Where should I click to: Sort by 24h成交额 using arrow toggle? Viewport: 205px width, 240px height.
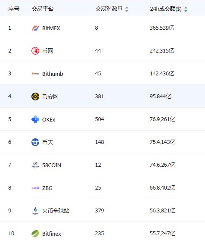(186, 9)
